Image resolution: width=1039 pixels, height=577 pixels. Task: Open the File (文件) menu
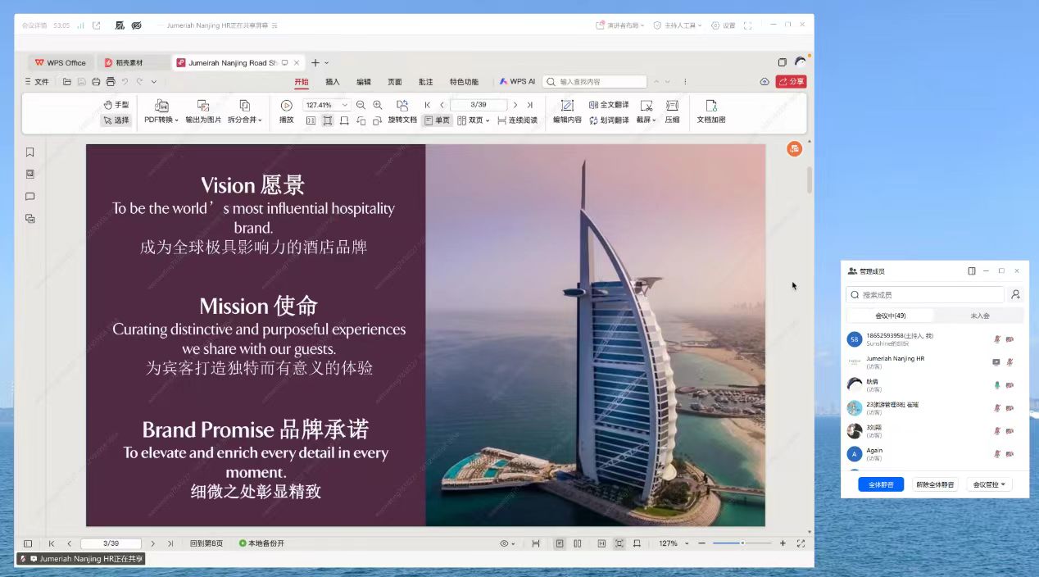tap(37, 82)
